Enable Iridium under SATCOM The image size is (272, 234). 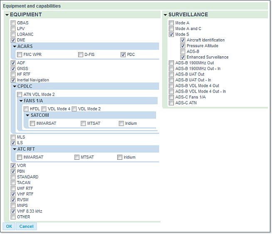[x=121, y=123]
